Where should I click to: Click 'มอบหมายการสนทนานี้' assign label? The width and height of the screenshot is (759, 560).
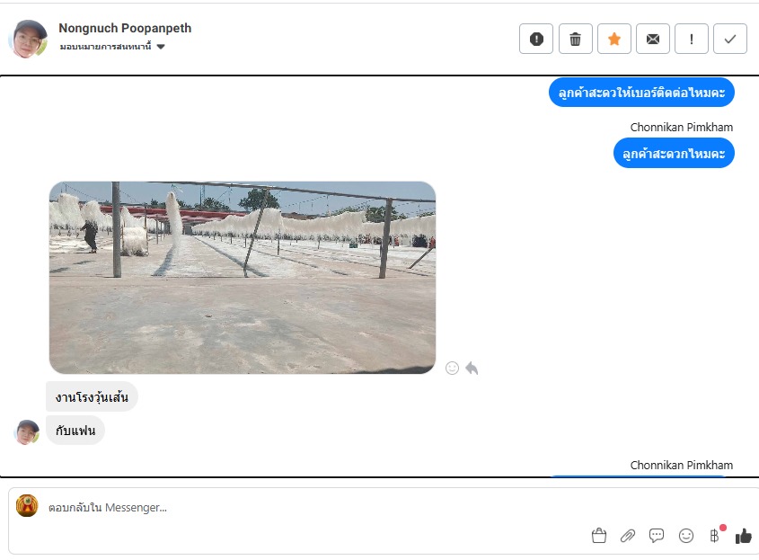(105, 47)
